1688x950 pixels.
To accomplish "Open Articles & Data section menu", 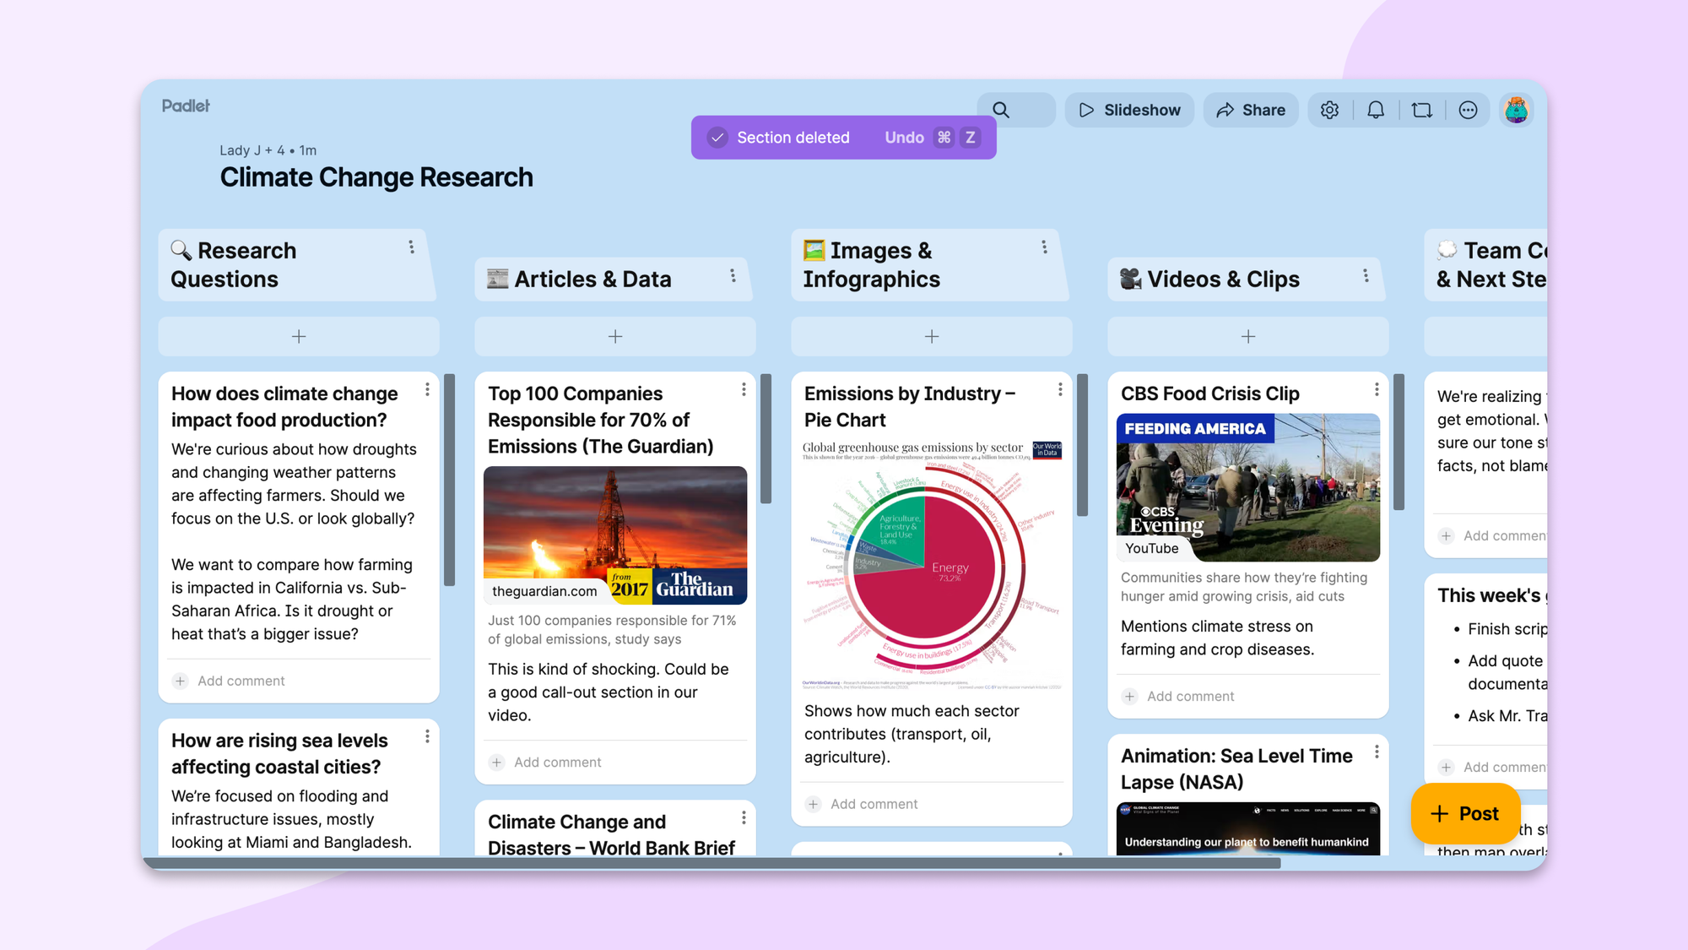I will click(733, 276).
